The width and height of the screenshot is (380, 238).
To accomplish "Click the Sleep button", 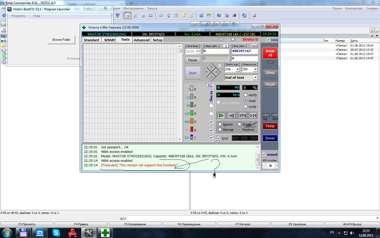I will point(270,73).
